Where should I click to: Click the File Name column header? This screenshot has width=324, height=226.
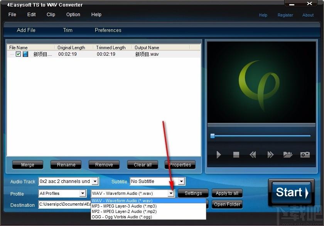coord(31,48)
